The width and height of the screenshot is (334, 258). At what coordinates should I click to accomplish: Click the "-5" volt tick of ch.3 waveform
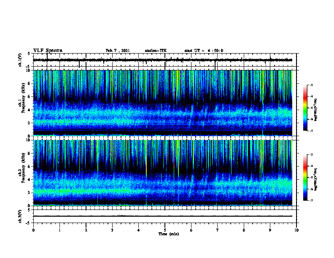click(29, 223)
